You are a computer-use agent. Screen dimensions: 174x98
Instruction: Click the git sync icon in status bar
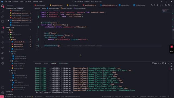coord(15,97)
